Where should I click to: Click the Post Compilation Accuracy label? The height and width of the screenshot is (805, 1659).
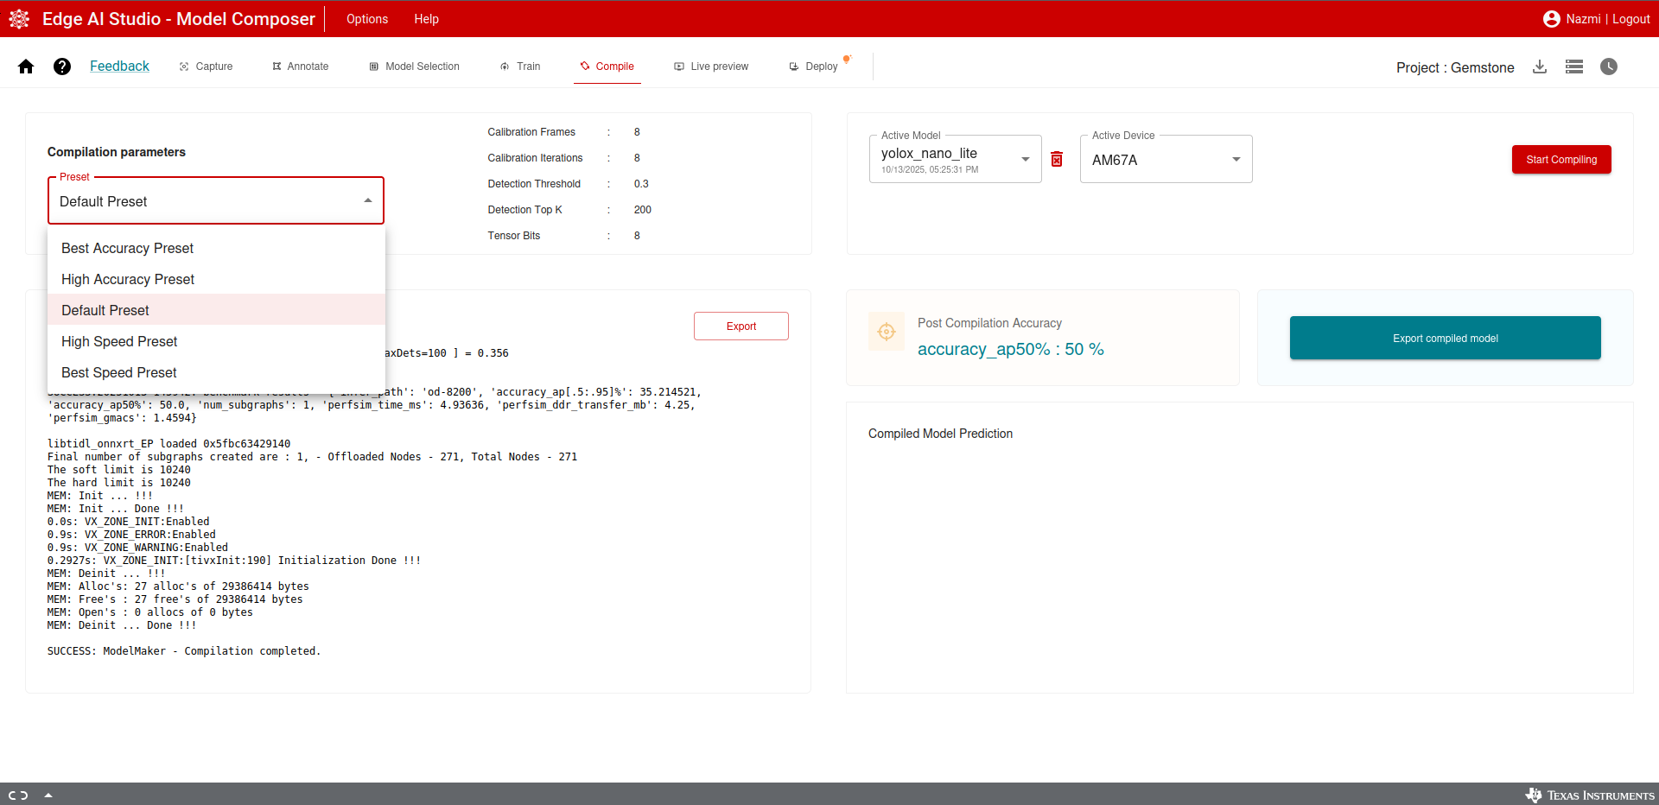989,323
